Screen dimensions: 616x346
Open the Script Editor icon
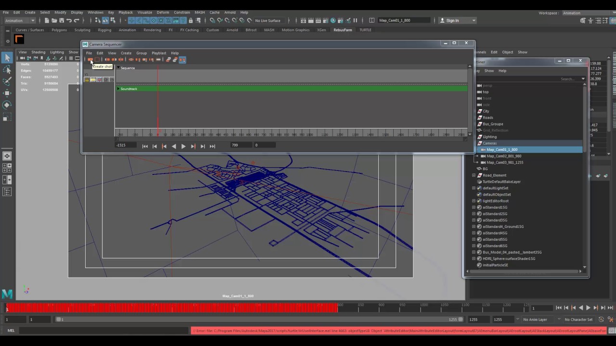click(x=612, y=331)
